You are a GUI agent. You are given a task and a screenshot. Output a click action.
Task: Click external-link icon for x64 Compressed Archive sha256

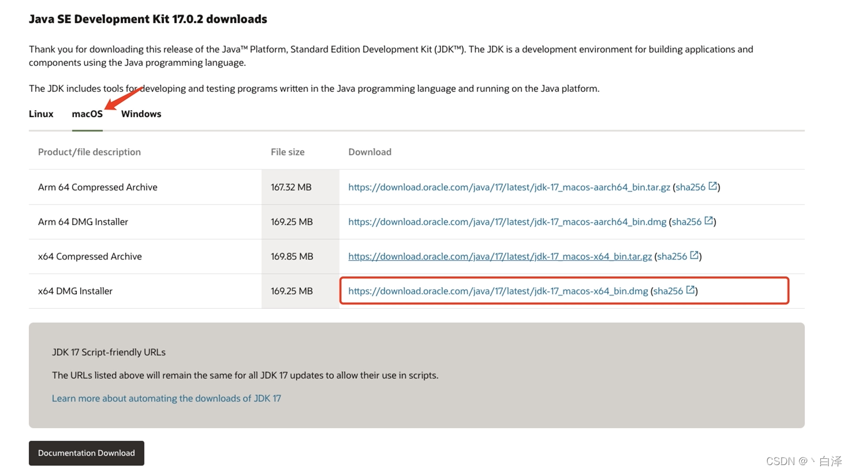point(694,256)
